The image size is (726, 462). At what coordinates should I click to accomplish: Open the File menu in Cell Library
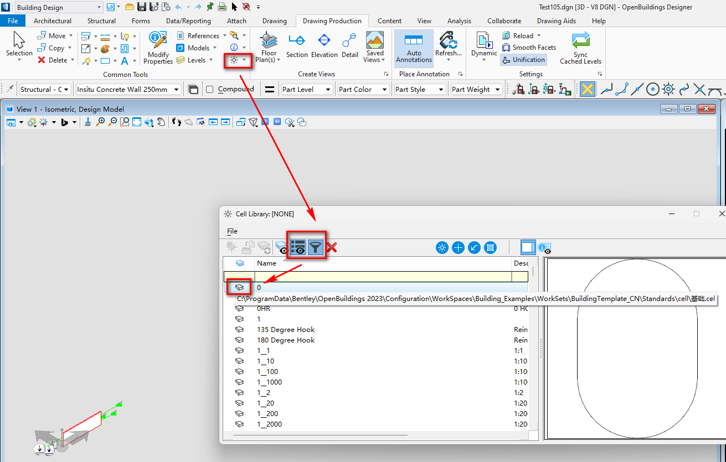232,231
